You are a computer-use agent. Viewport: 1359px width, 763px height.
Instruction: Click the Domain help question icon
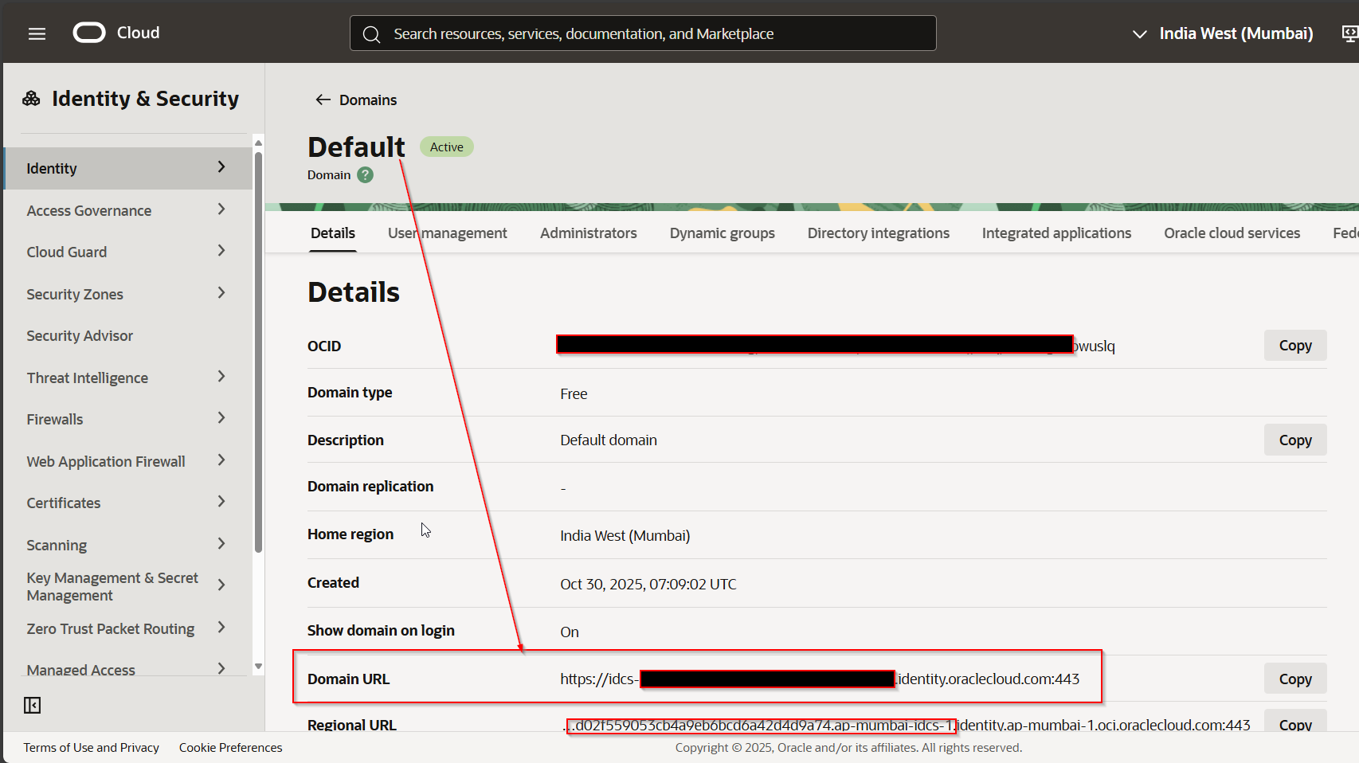pos(365,175)
